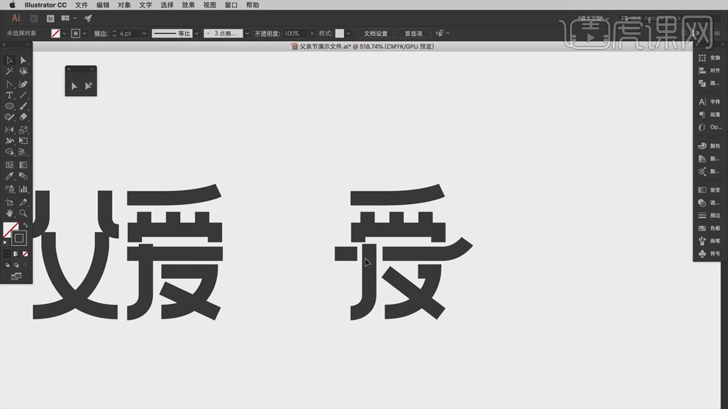Open the 变换 (Transform) panel

710,58
